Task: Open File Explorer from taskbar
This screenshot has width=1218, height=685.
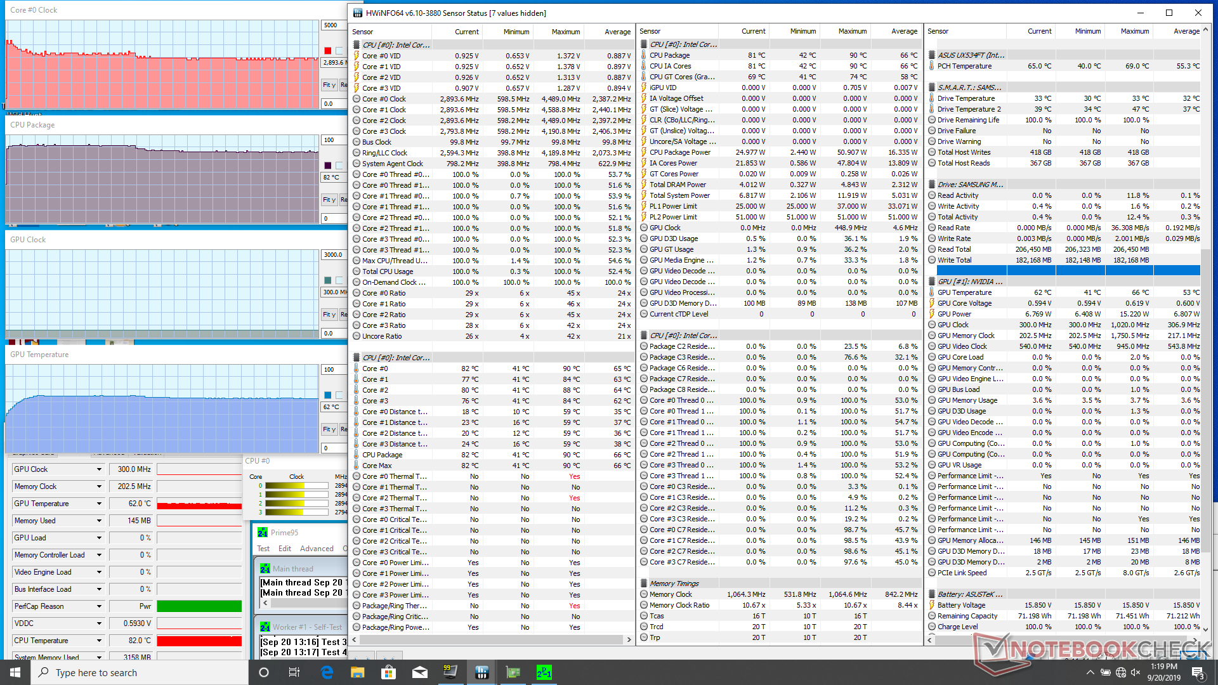Action: (358, 672)
